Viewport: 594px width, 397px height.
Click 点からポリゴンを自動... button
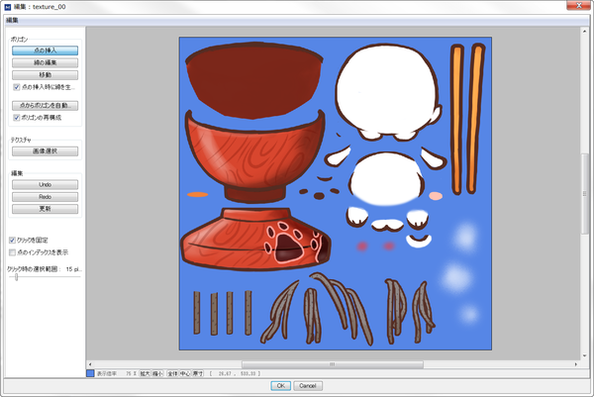click(x=45, y=105)
